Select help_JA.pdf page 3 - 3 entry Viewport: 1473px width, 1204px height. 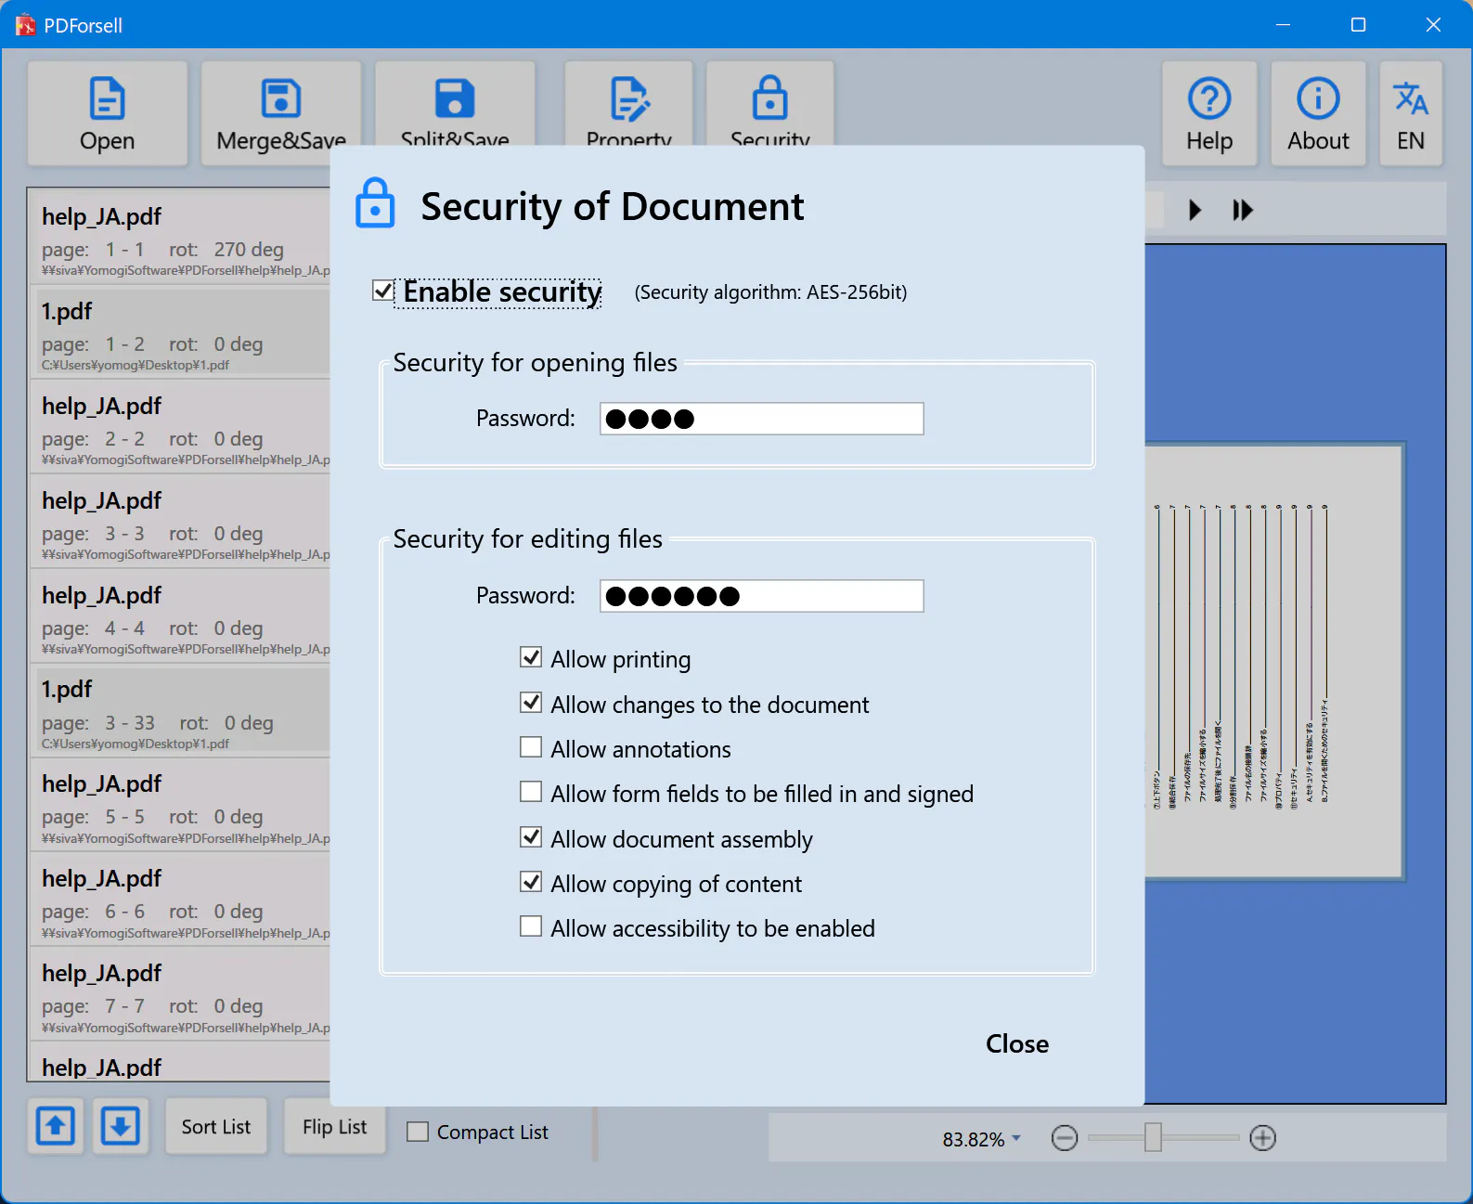(x=181, y=522)
